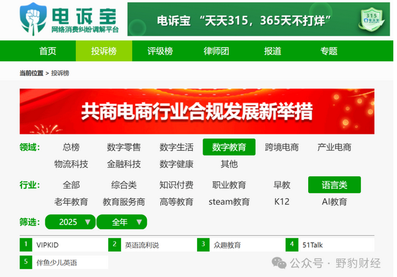Image resolution: width=397 pixels, height=277 pixels.
Task: Open rank 3 众趣教育 entry
Action: tap(241, 245)
